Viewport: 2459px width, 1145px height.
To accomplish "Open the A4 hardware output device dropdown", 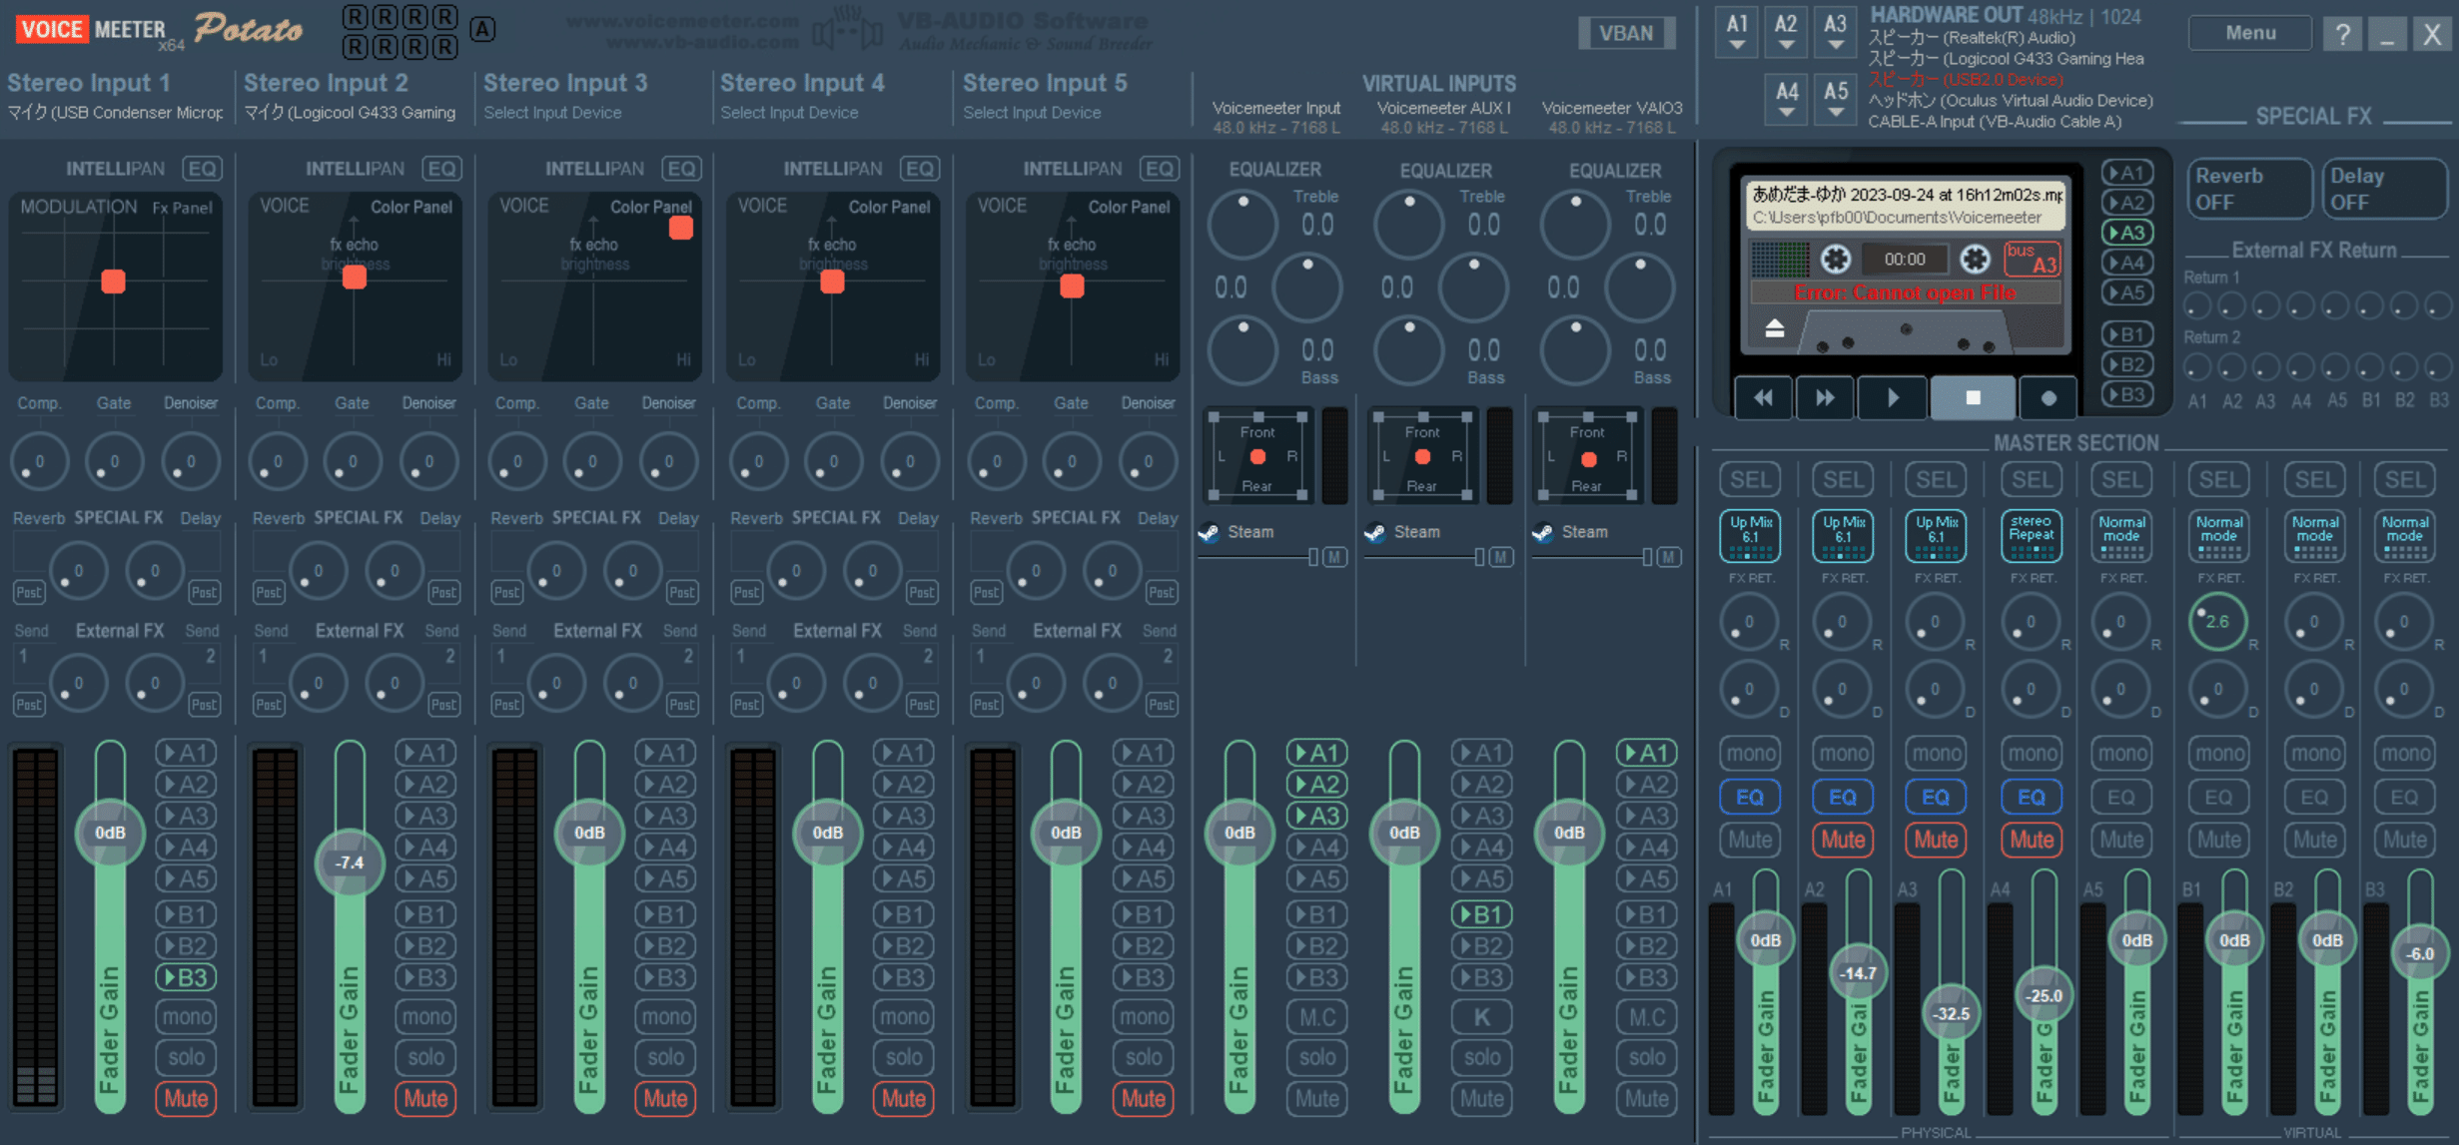I will pyautogui.click(x=1787, y=100).
